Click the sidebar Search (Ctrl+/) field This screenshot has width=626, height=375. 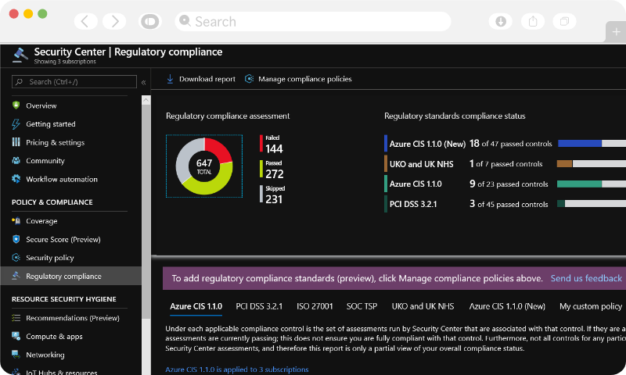click(75, 82)
